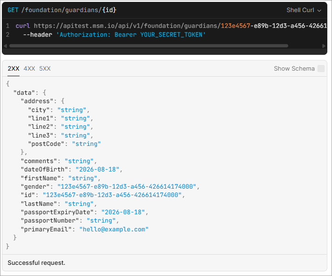Screen dimensions: 332x276
Task: Click the "line2" string value
Action: click(75, 126)
